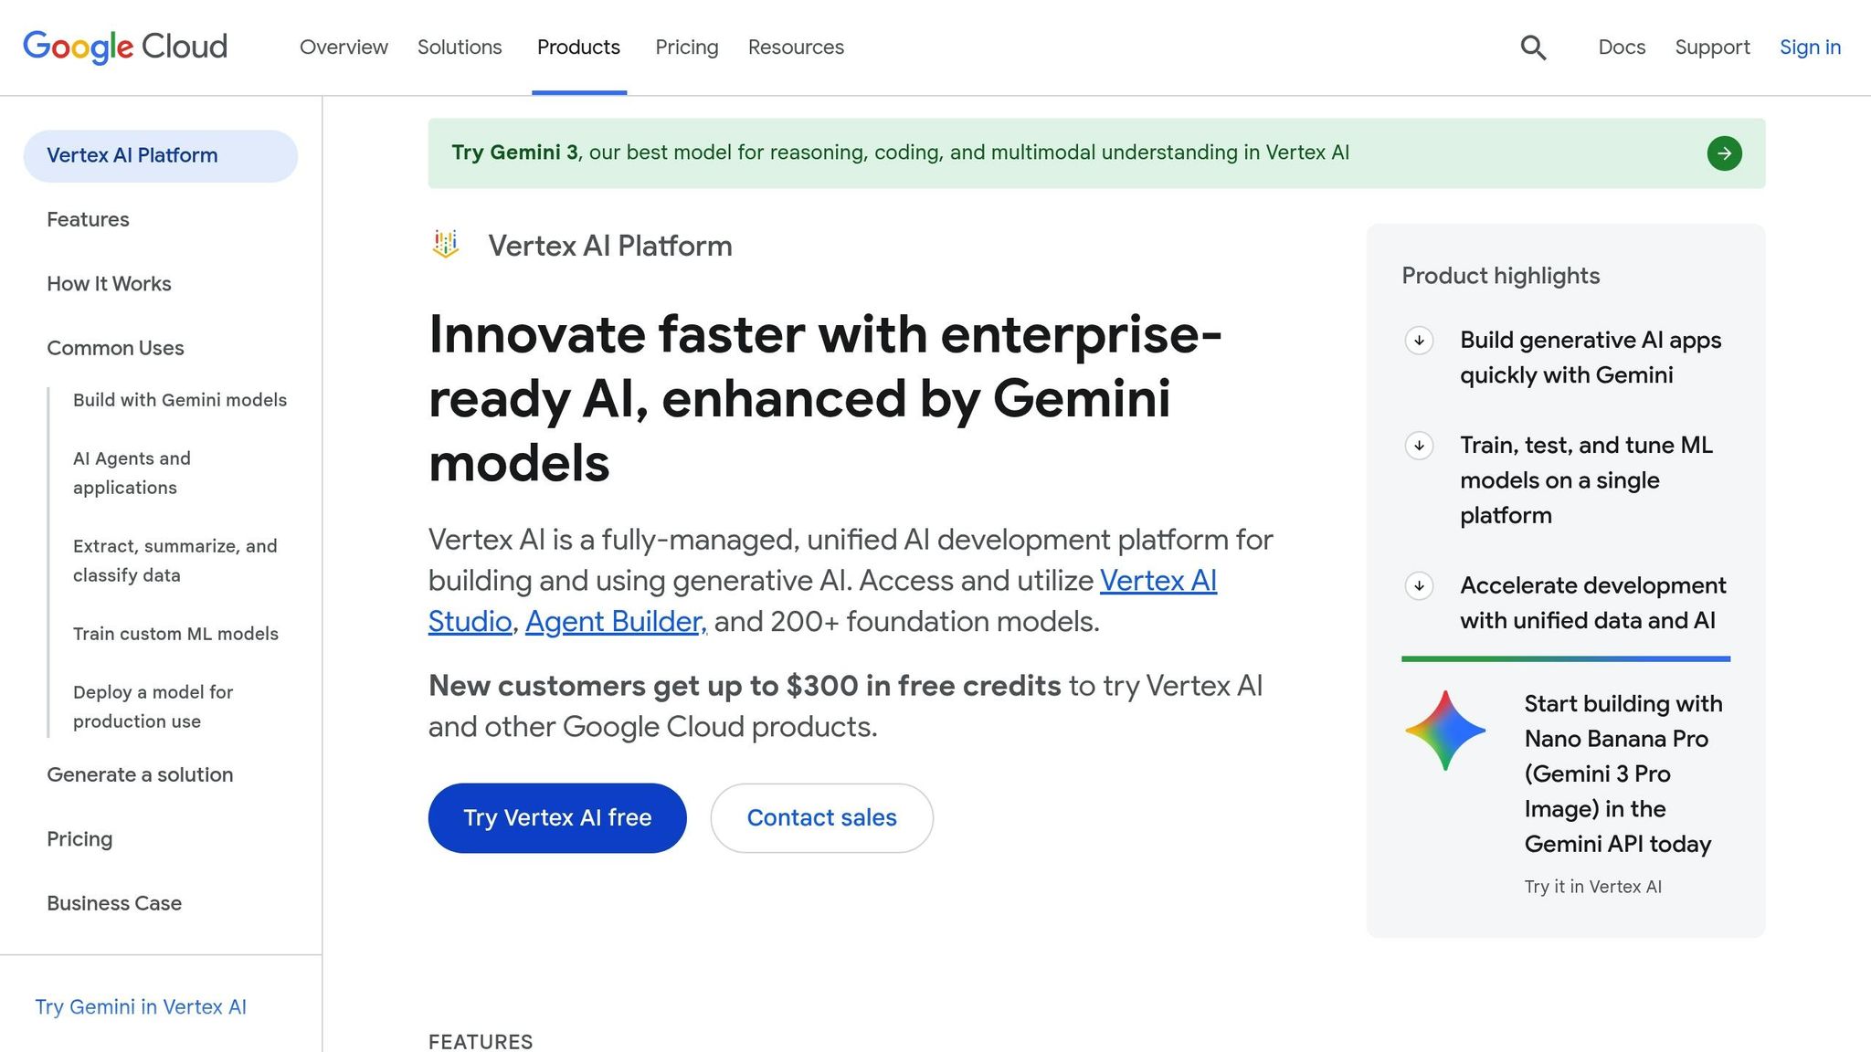This screenshot has height=1052, width=1871.
Task: Open the Vertex AI Studio link
Action: pyautogui.click(x=1157, y=581)
